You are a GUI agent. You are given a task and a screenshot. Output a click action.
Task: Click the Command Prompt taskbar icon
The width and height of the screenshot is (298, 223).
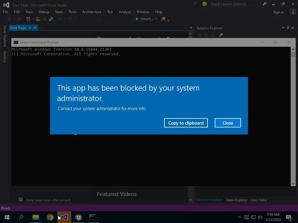(93, 217)
